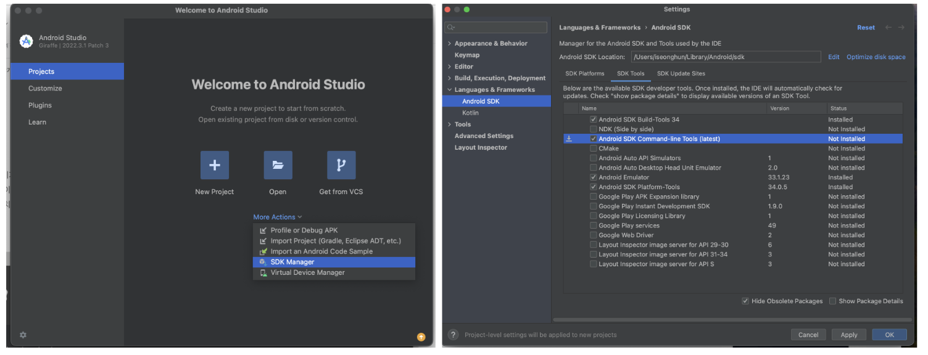The width and height of the screenshot is (928, 355).
Task: Click the Apply button
Action: click(x=849, y=335)
